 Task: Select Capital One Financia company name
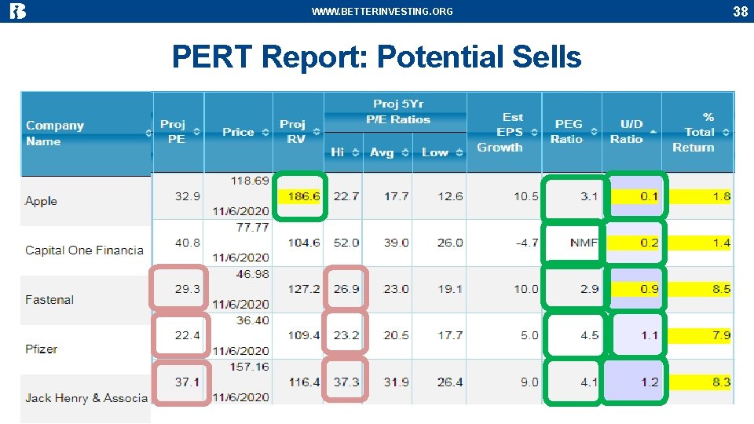tap(84, 250)
